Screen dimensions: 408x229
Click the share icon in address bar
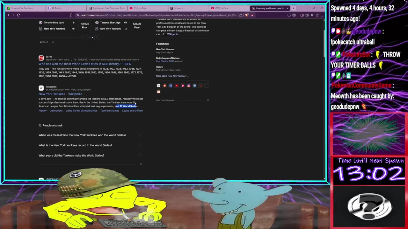click(x=240, y=15)
